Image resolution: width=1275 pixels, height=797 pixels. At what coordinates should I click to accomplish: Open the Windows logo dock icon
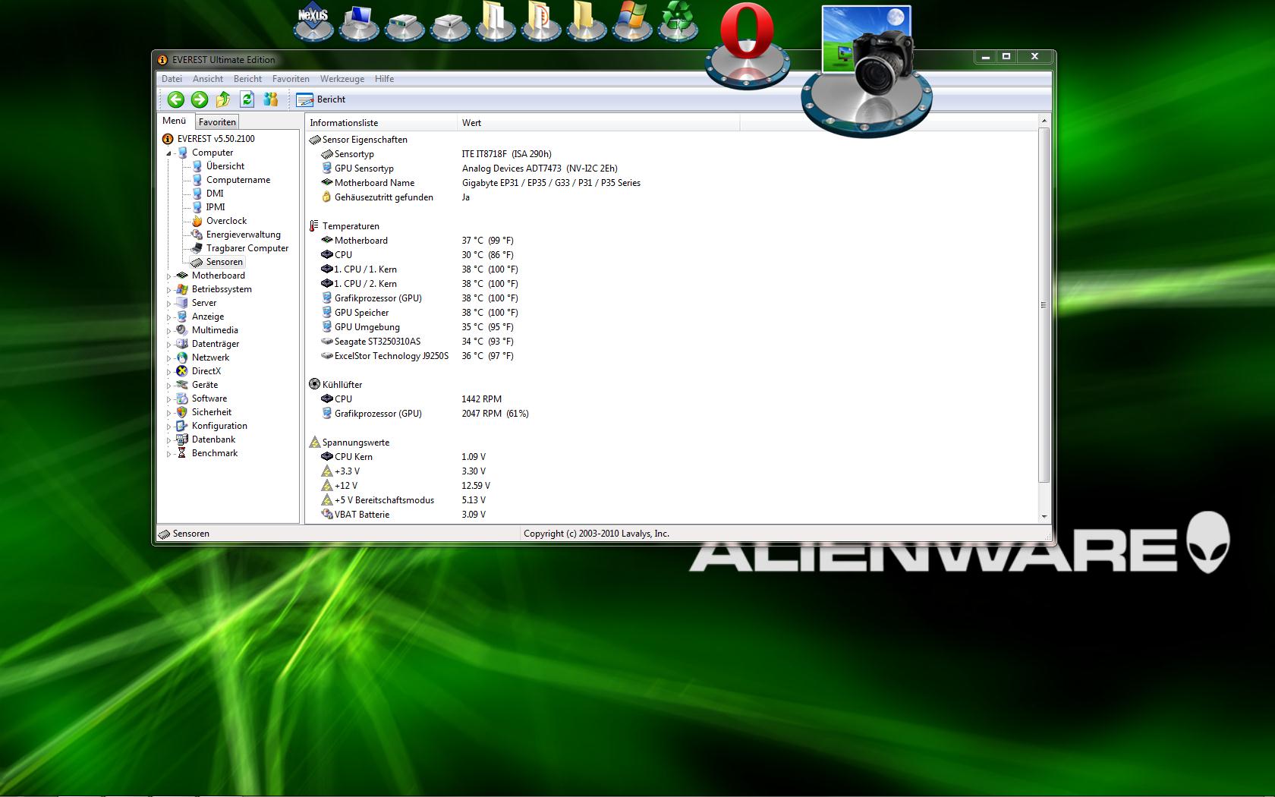pyautogui.click(x=631, y=21)
